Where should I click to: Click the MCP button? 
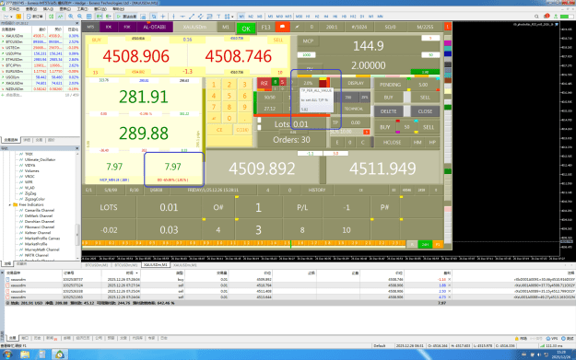pos(308,41)
